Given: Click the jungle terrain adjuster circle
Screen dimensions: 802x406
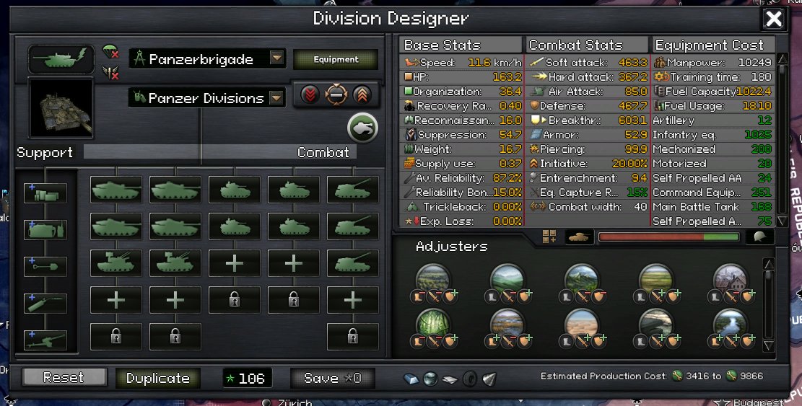Looking at the screenshot, I should [x=432, y=325].
